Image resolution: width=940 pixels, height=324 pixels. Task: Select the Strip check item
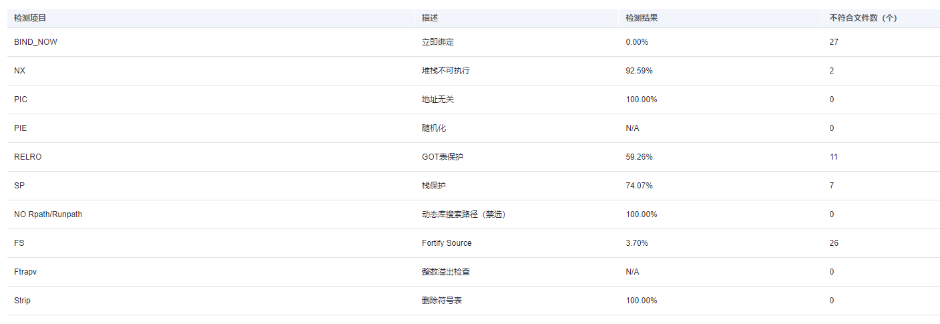[x=22, y=301]
